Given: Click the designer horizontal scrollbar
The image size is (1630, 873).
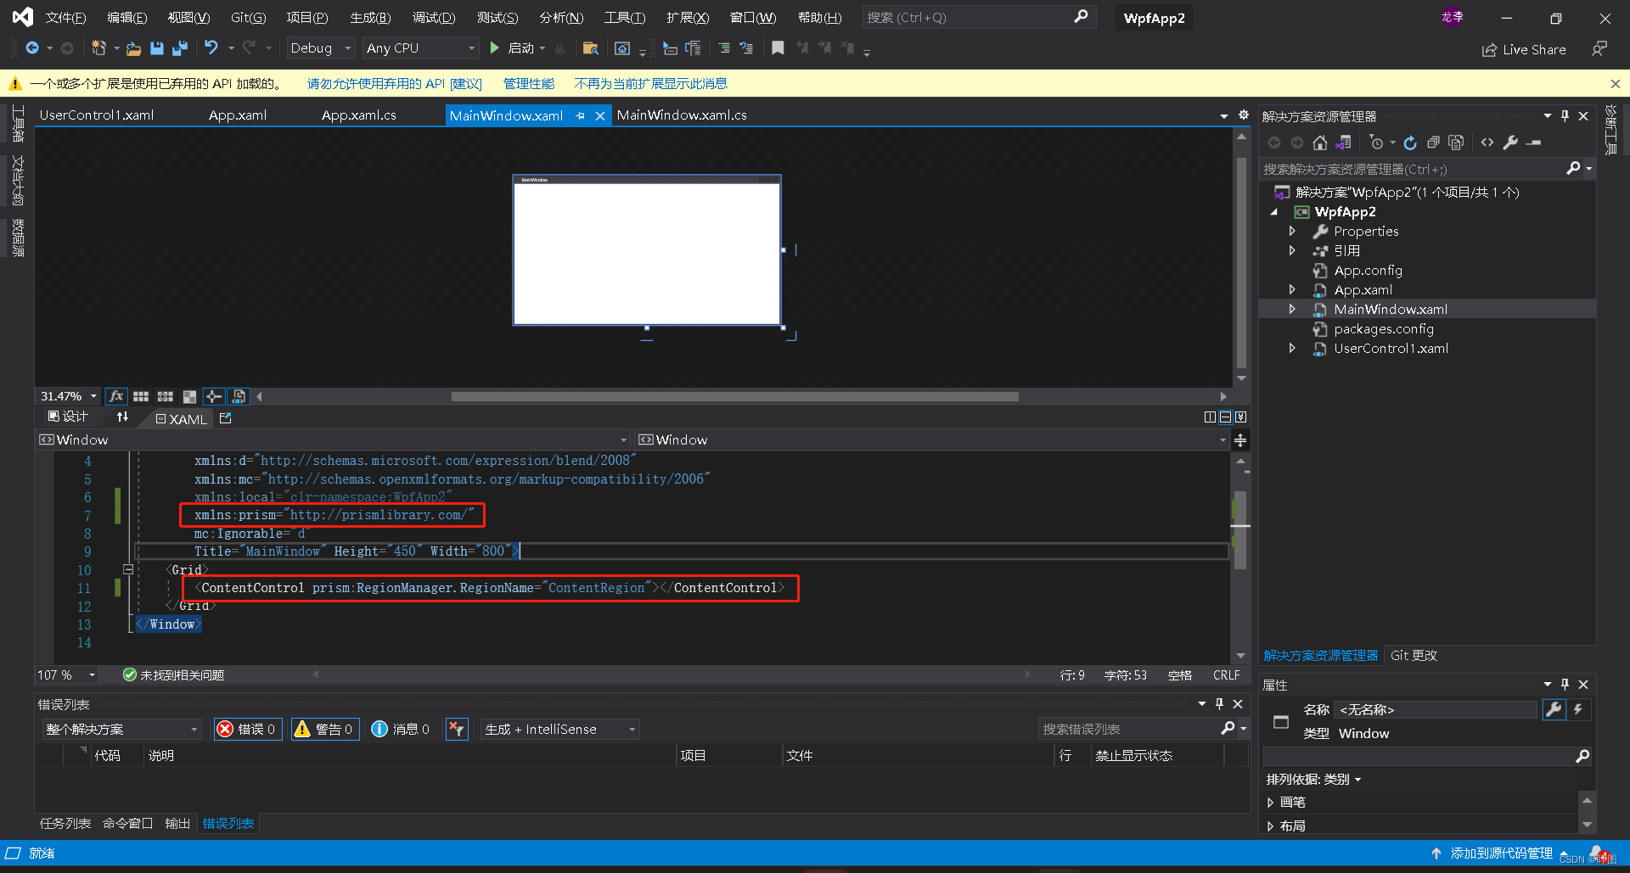Looking at the screenshot, I should tap(734, 396).
